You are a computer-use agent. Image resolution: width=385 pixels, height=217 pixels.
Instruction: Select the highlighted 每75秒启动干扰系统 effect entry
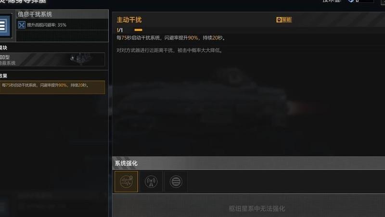click(52, 88)
